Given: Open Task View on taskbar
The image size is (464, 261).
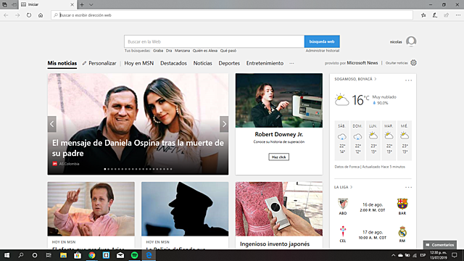Looking at the screenshot, I should [x=49, y=255].
